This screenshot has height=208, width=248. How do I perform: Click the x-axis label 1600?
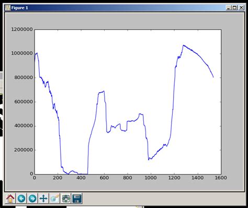coord(221,178)
